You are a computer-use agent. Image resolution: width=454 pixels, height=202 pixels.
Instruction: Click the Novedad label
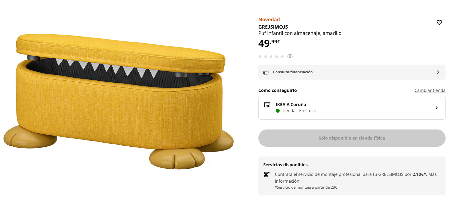tap(269, 20)
